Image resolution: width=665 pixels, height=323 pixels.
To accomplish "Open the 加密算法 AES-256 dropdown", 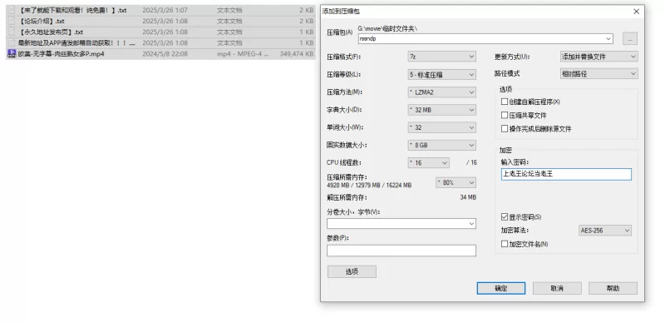I will [605, 231].
